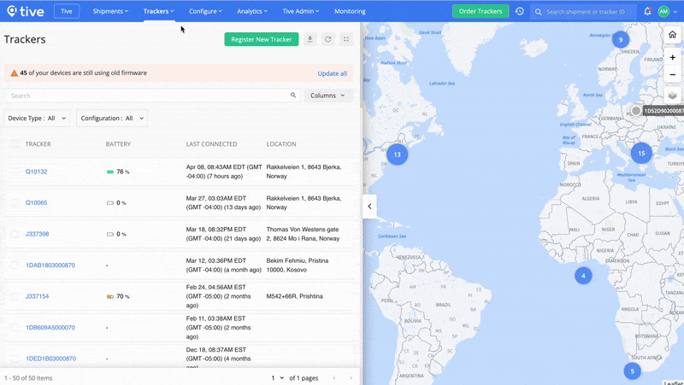Click the refresh trackers list icon
The height and width of the screenshot is (385, 684).
[x=327, y=39]
